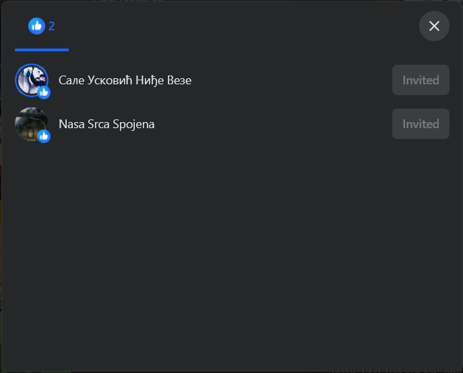Close the reactions dialog with the X

click(434, 26)
